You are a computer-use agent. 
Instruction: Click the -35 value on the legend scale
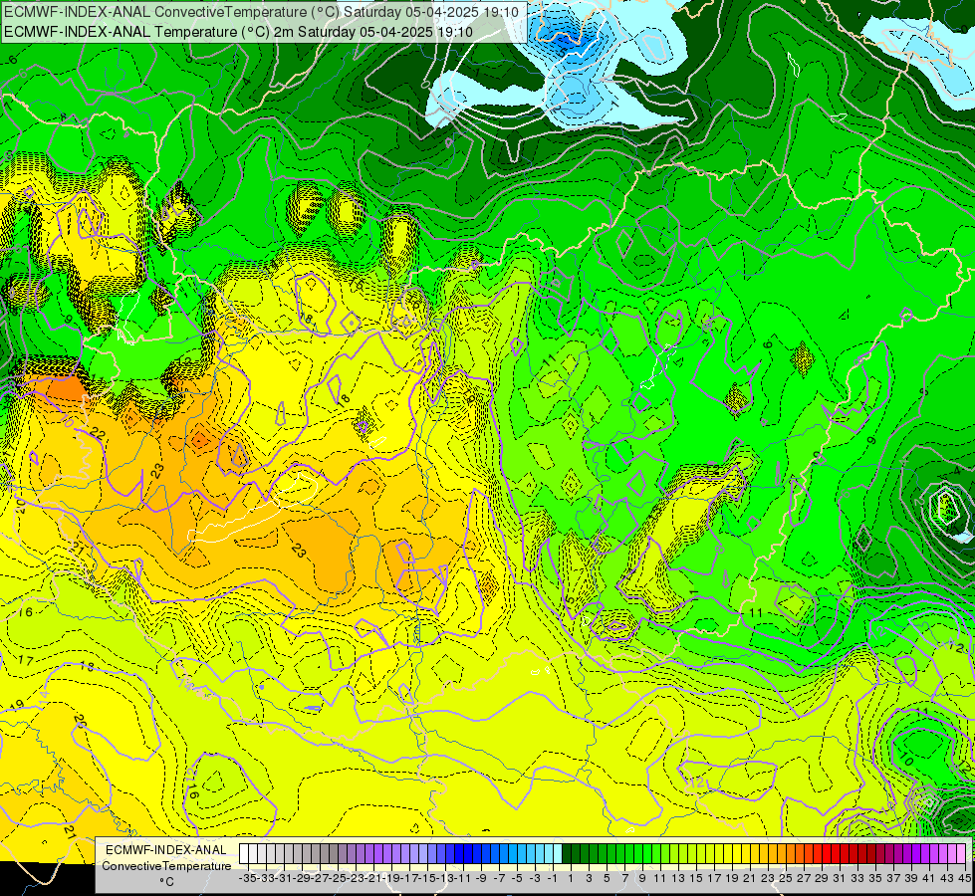pos(249,878)
